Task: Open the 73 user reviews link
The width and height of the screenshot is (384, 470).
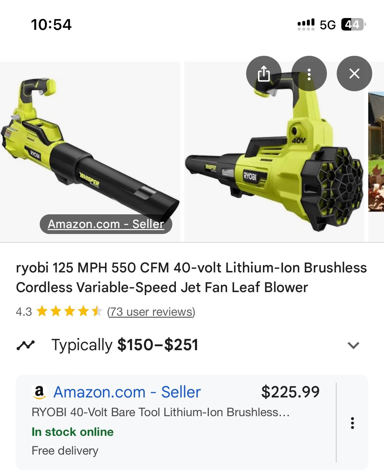Action: tap(151, 311)
